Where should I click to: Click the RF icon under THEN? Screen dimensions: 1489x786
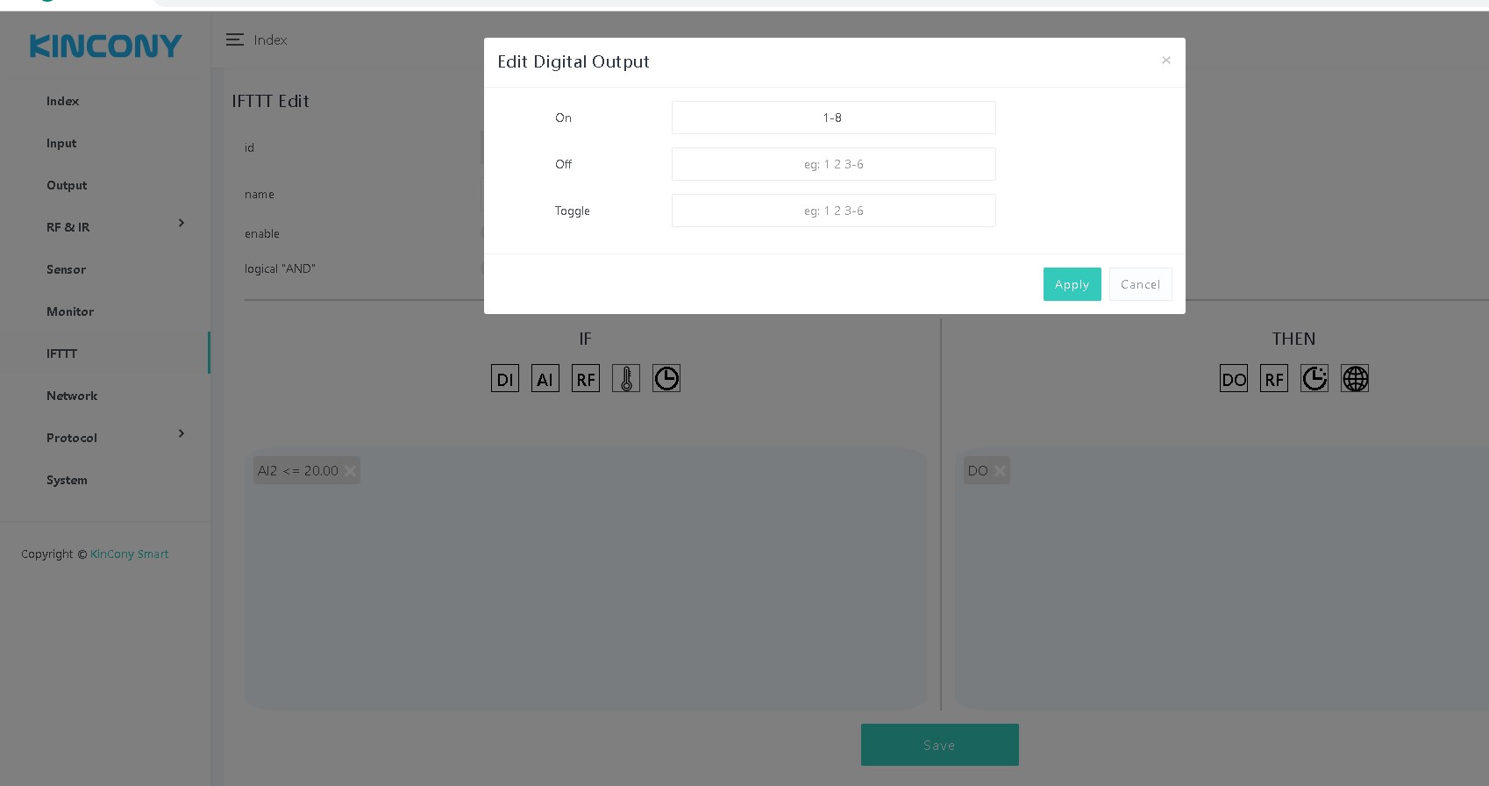point(1273,379)
